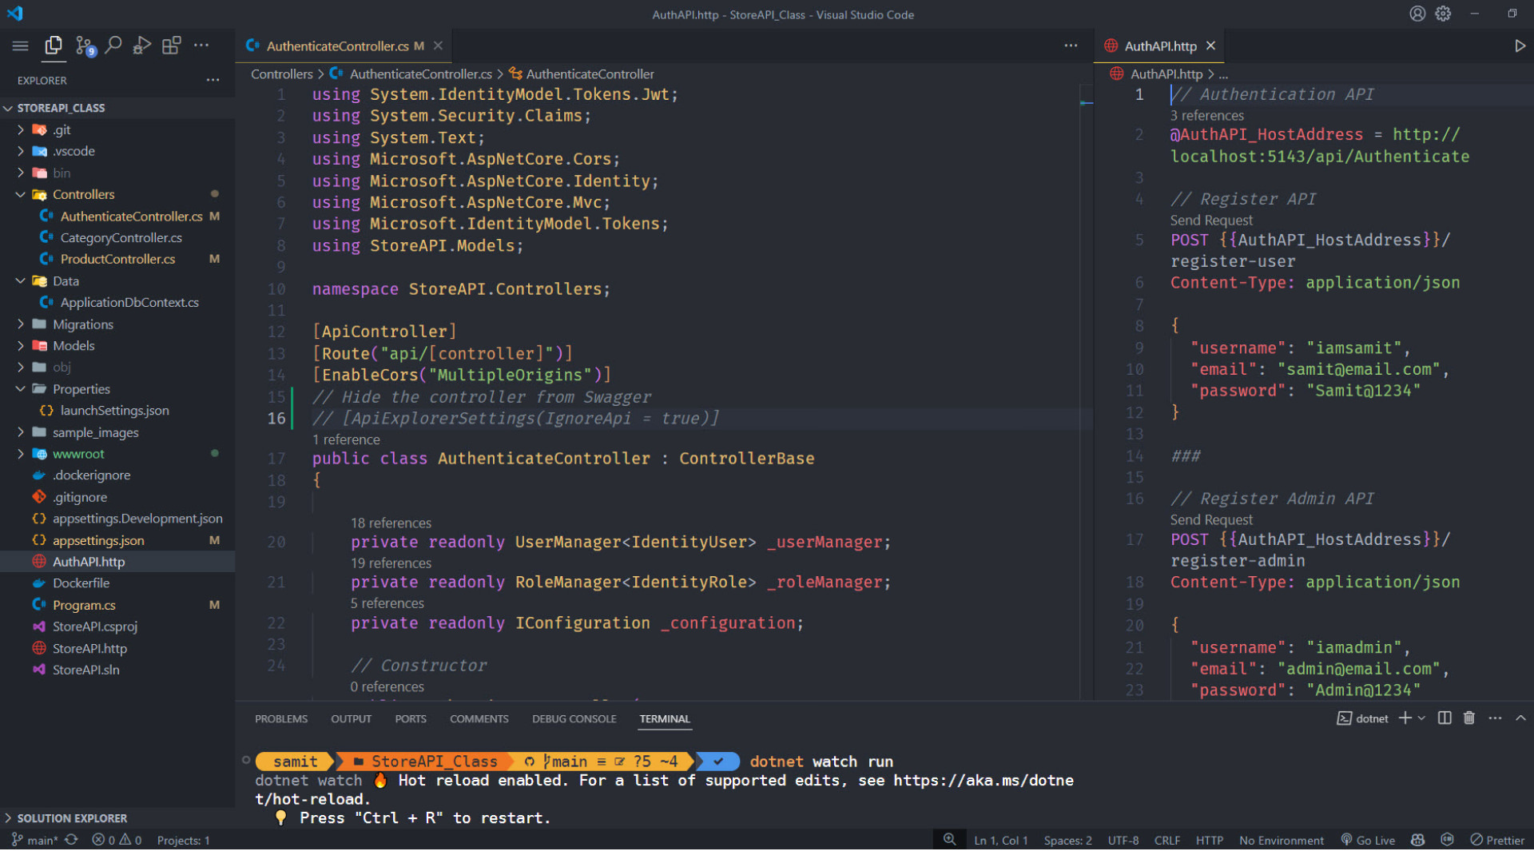The width and height of the screenshot is (1534, 863).
Task: Open Explorer views and more actions
Action: point(213,80)
